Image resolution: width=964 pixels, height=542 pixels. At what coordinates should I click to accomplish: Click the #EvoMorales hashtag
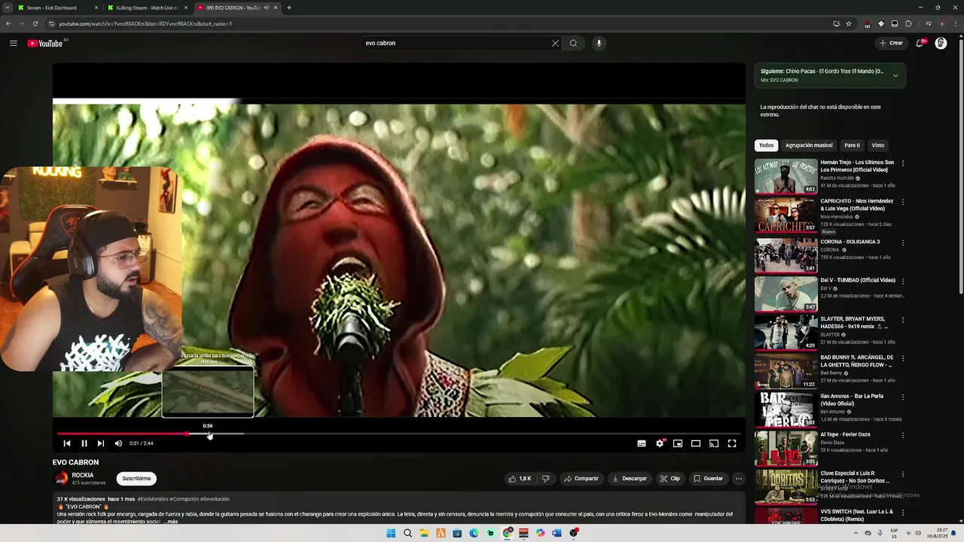(153, 499)
